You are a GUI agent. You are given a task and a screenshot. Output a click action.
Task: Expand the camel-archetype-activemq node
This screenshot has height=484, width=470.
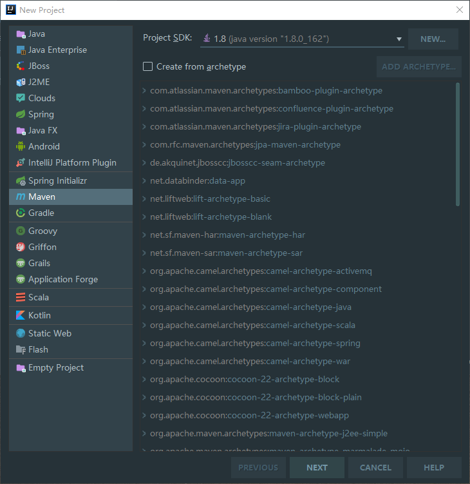[144, 271]
